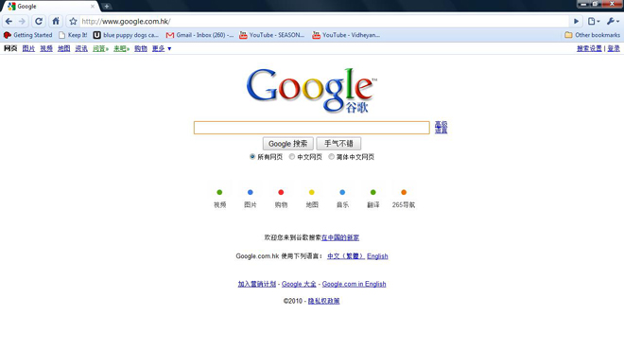Click the Google 搜索 button
Screen dimensions: 624x350
tap(287, 144)
